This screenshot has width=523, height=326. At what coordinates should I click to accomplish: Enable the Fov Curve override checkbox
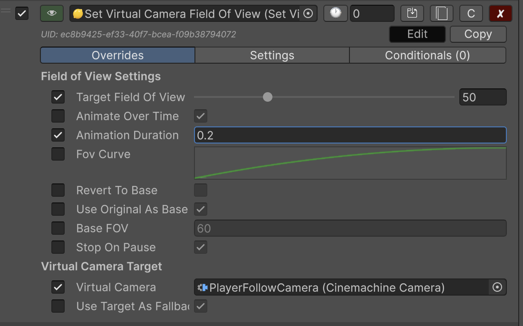[x=58, y=154]
